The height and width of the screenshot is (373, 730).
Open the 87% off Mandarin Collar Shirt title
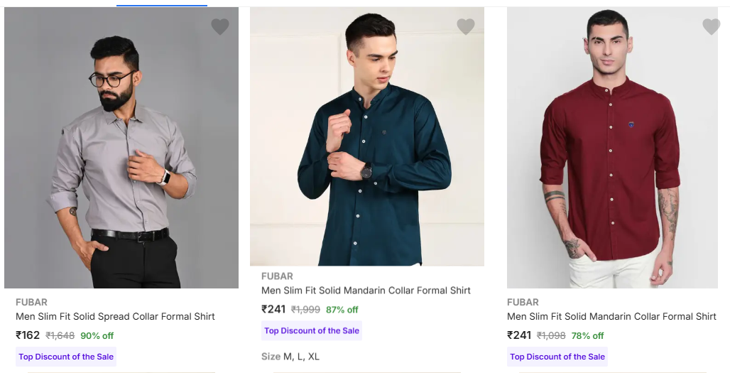click(x=366, y=290)
